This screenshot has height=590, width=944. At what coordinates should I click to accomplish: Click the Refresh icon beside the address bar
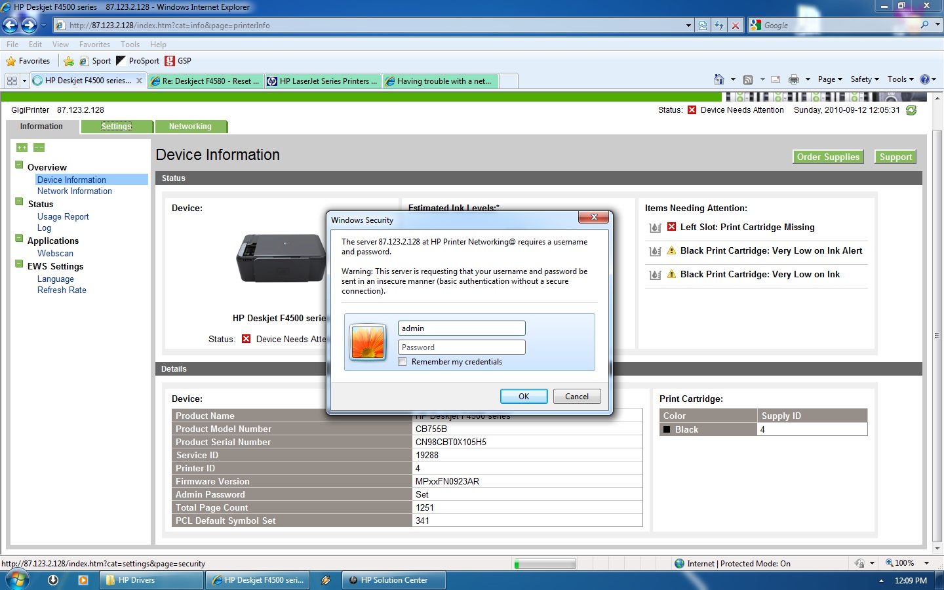pos(719,26)
